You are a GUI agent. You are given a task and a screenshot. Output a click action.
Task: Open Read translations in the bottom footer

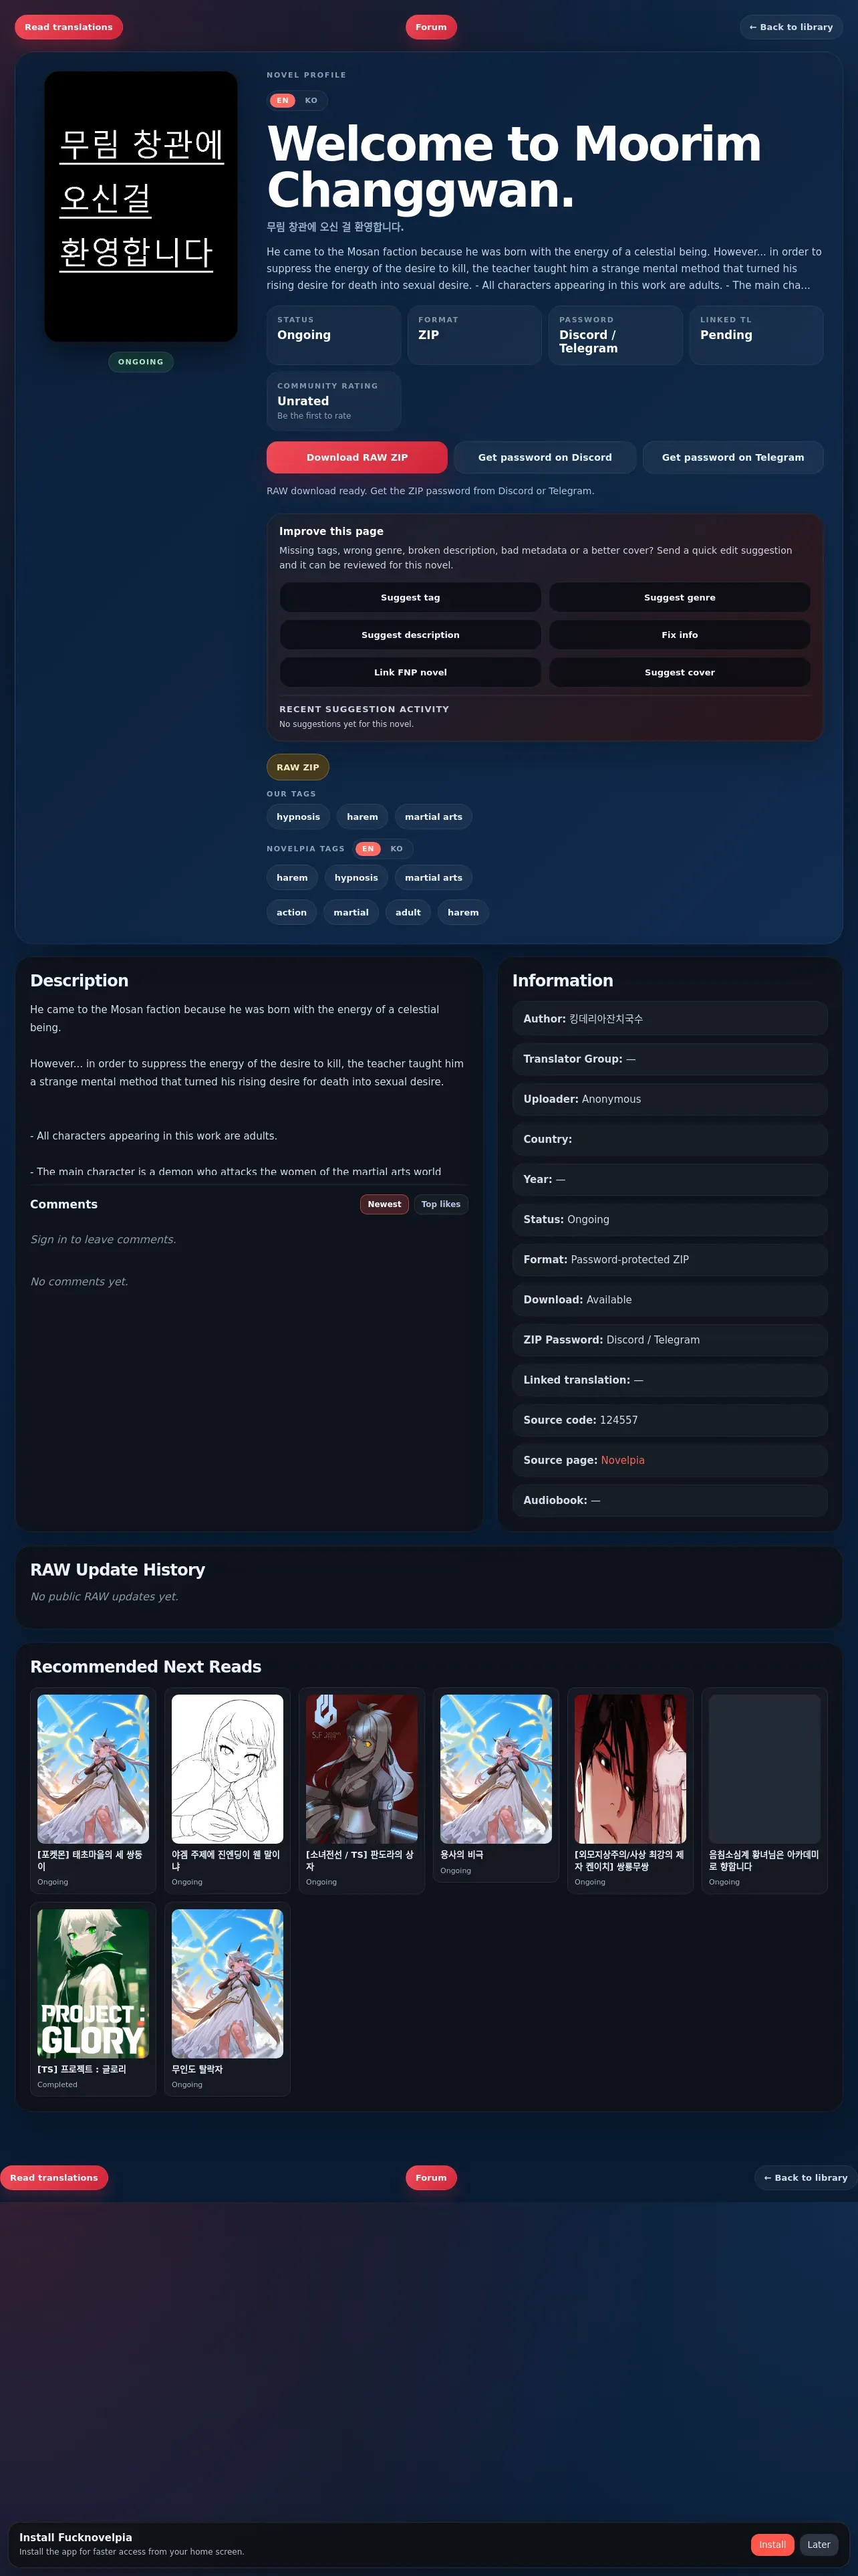[54, 2177]
